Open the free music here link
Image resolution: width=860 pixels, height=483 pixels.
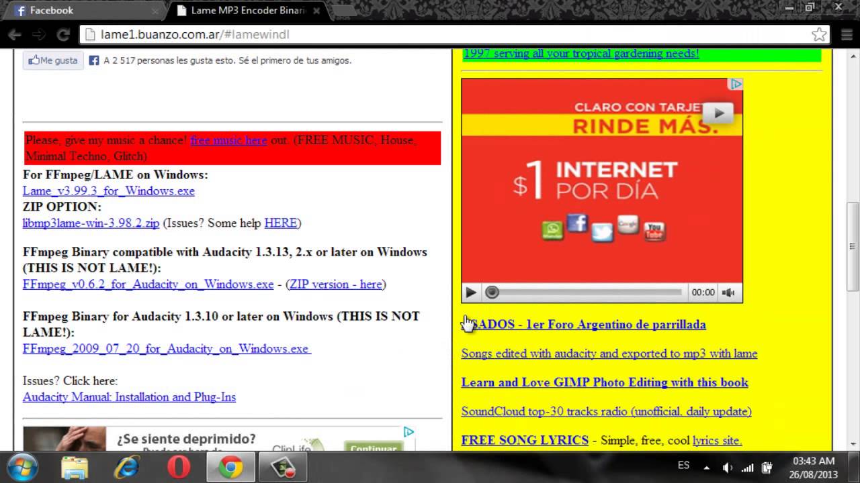coord(228,140)
